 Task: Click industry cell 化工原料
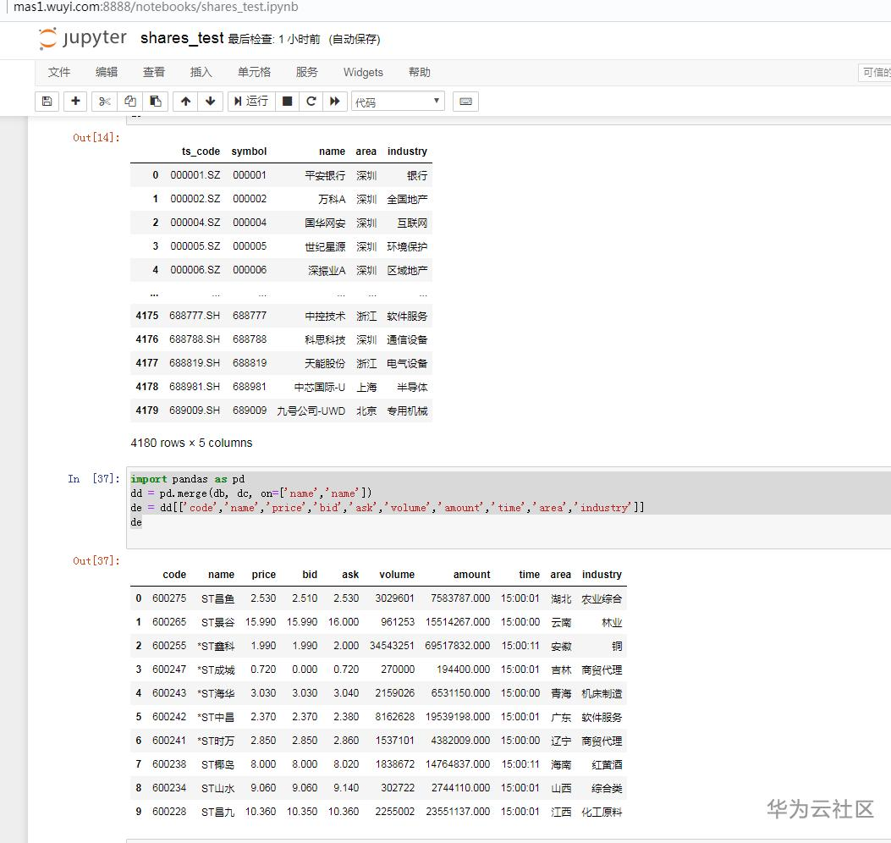pos(602,813)
